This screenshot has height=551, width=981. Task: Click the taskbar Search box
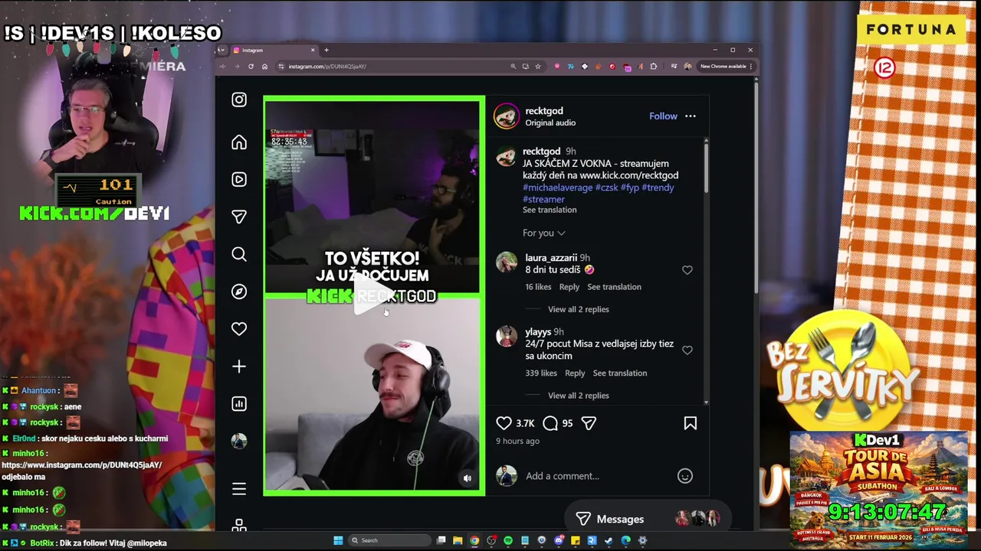[388, 541]
